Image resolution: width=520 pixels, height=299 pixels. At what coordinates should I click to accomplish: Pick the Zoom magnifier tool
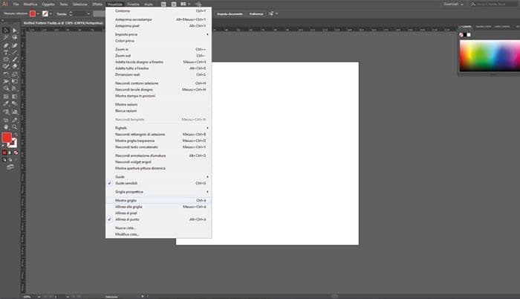[x=16, y=126]
